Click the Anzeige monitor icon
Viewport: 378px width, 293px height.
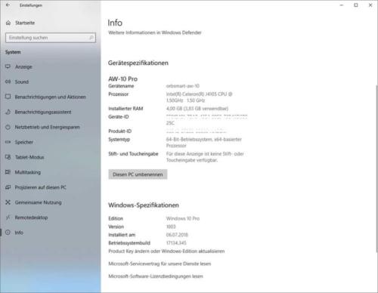pyautogui.click(x=8, y=66)
